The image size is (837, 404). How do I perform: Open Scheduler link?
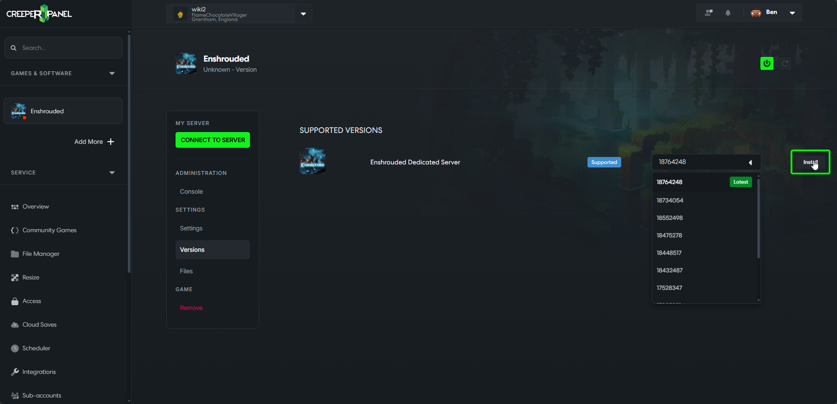36,348
